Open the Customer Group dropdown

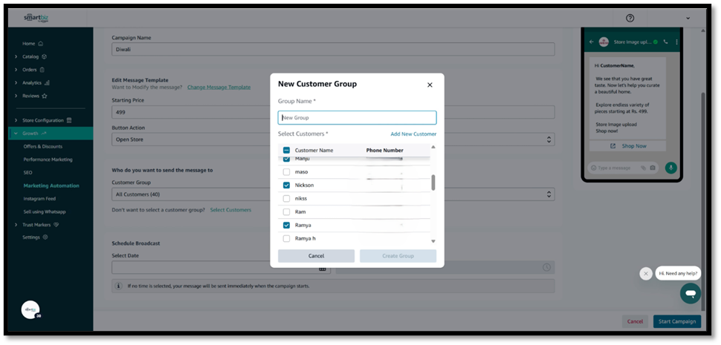point(332,194)
